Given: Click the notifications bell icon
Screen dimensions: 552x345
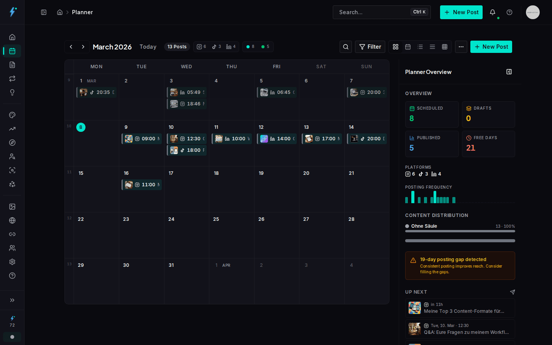Looking at the screenshot, I should 493,12.
